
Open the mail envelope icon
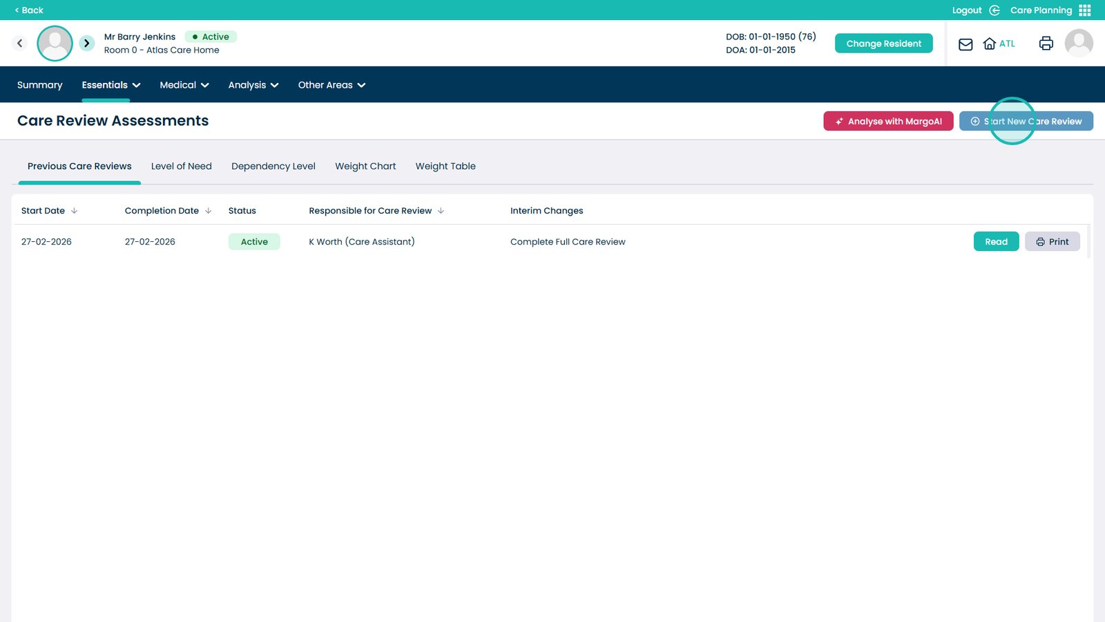pyautogui.click(x=965, y=44)
